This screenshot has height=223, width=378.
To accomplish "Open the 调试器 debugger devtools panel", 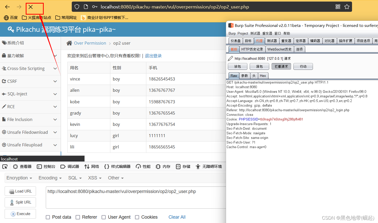I will pos(70,167).
